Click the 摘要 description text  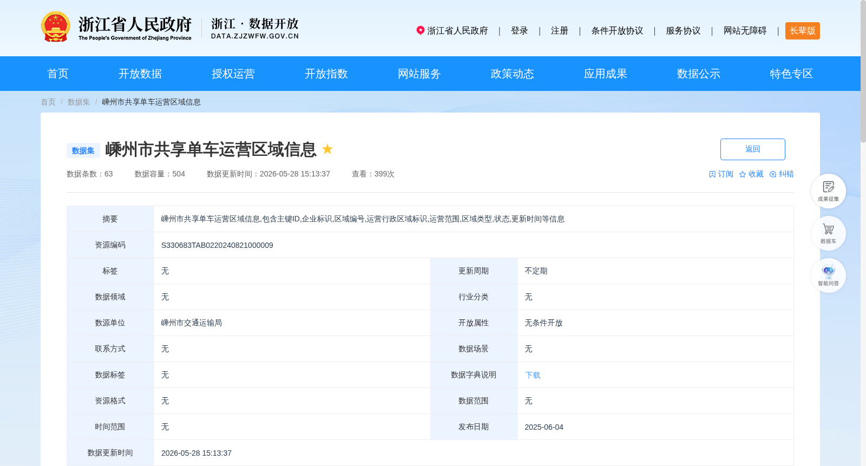(363, 219)
